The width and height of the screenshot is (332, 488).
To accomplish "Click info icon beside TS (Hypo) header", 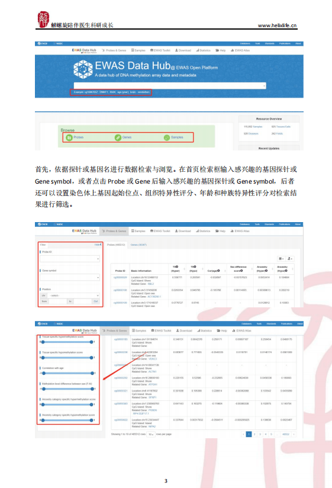I will pyautogui.click(x=195, y=267).
